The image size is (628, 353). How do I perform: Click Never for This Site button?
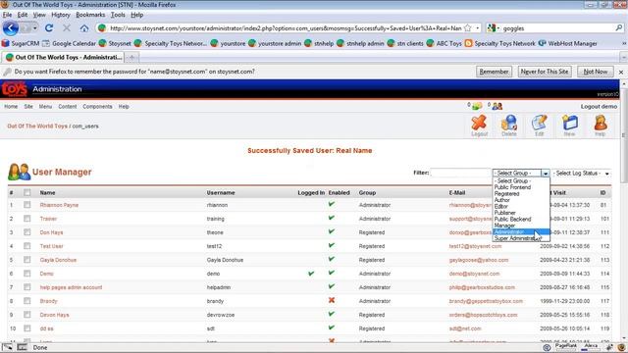(x=545, y=72)
